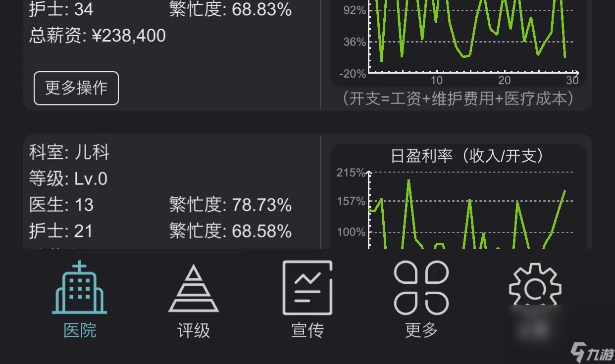
Task: Select the 科室: 儿科 text
Action: point(69,153)
